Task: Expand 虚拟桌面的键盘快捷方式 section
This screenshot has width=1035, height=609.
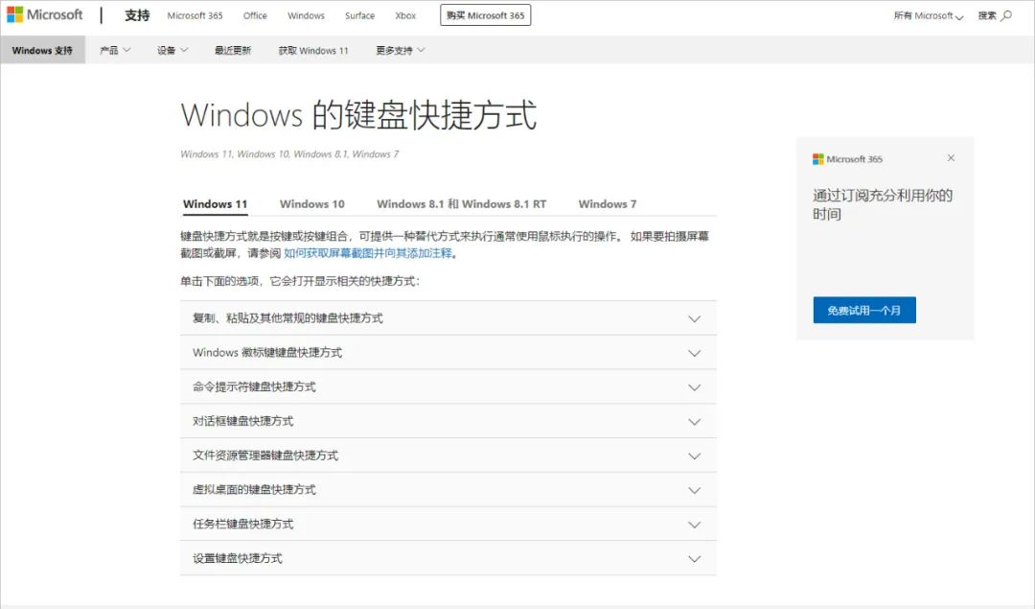Action: tap(448, 490)
